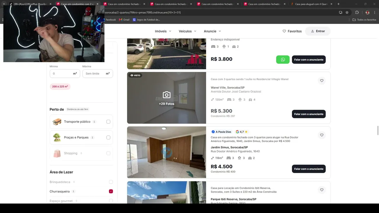Click the bus icon beside Transporte público
This screenshot has width=379, height=213.
[x=57, y=122]
